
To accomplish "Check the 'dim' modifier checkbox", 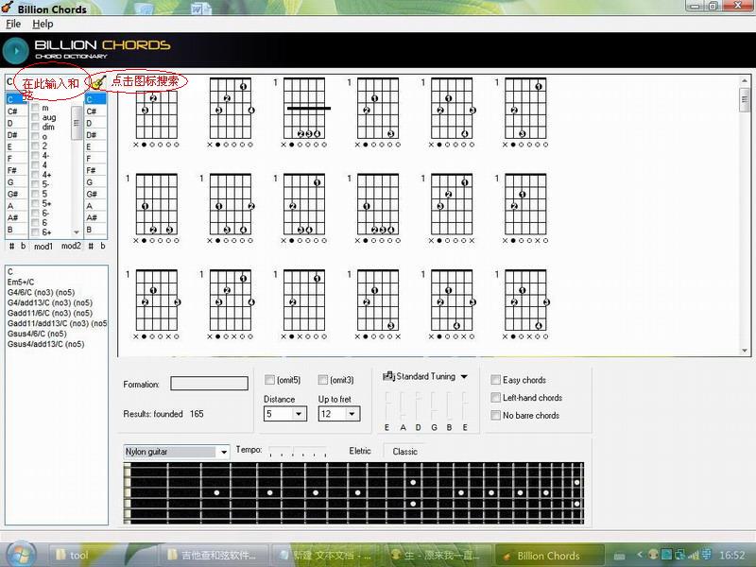I will point(35,127).
